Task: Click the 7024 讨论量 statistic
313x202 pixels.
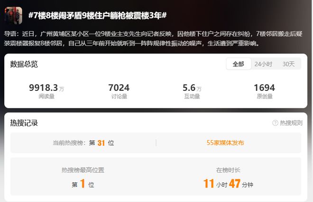Action: tap(119, 91)
